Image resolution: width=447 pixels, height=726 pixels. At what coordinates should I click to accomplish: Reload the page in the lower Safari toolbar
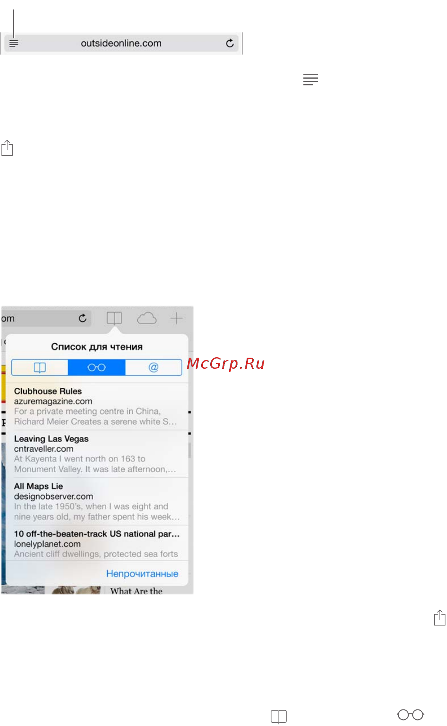tap(82, 318)
